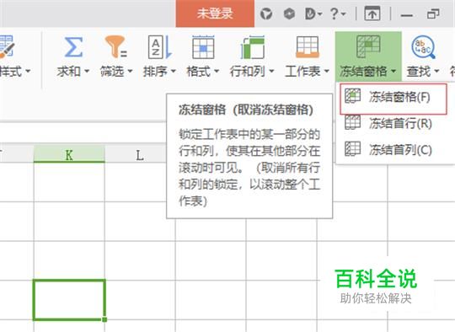Open the 排序 dropdown arrow
This screenshot has width=455, height=332.
[174, 71]
